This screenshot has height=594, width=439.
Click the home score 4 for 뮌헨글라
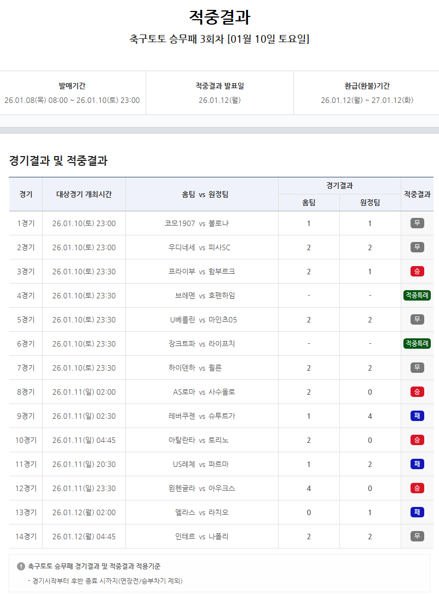click(308, 488)
